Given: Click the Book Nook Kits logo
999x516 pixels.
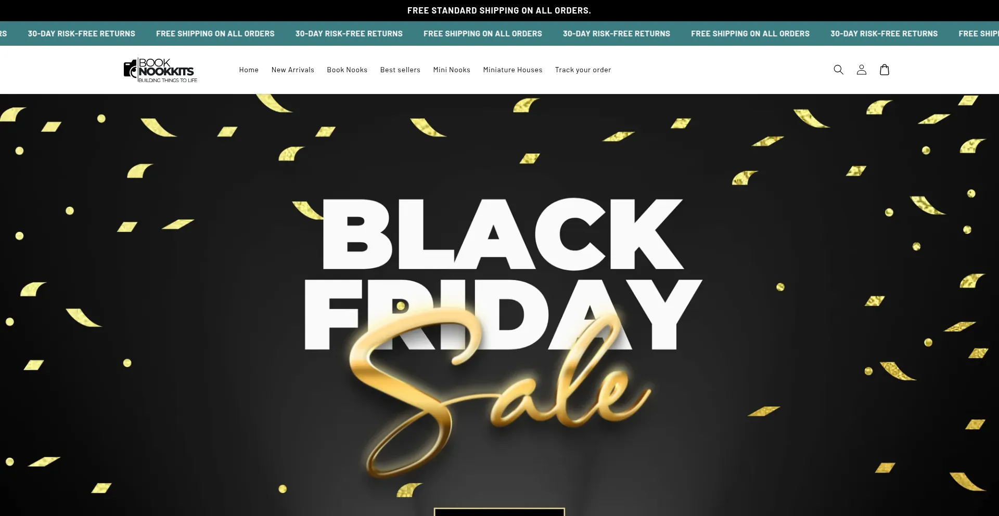Looking at the screenshot, I should pyautogui.click(x=160, y=70).
